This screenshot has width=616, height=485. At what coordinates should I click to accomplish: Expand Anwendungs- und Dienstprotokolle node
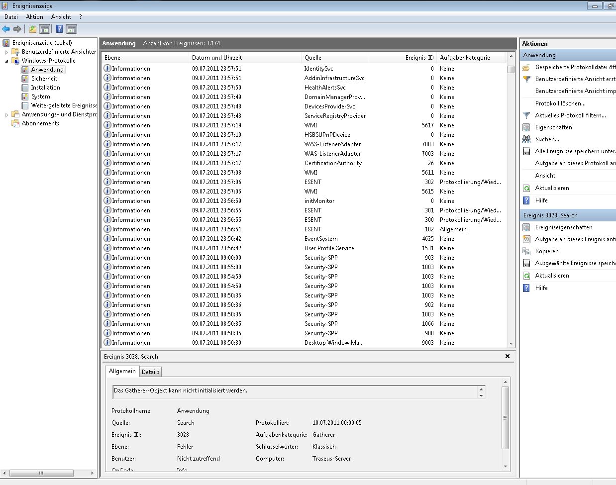[x=7, y=114]
